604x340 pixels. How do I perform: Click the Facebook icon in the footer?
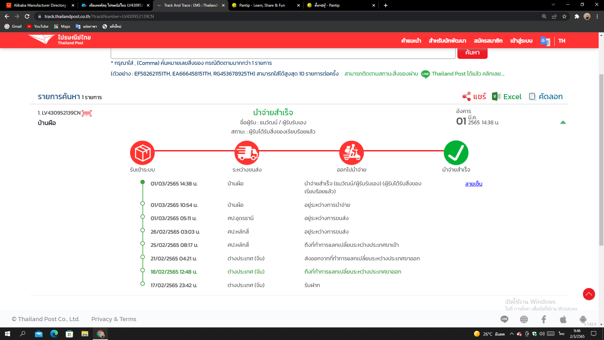coord(544,319)
